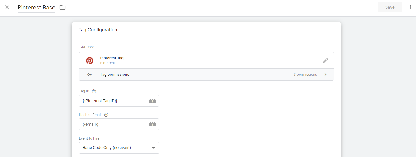This screenshot has height=157, width=416.
Task: Open help tooltip for Tag ID
Action: pos(94,91)
